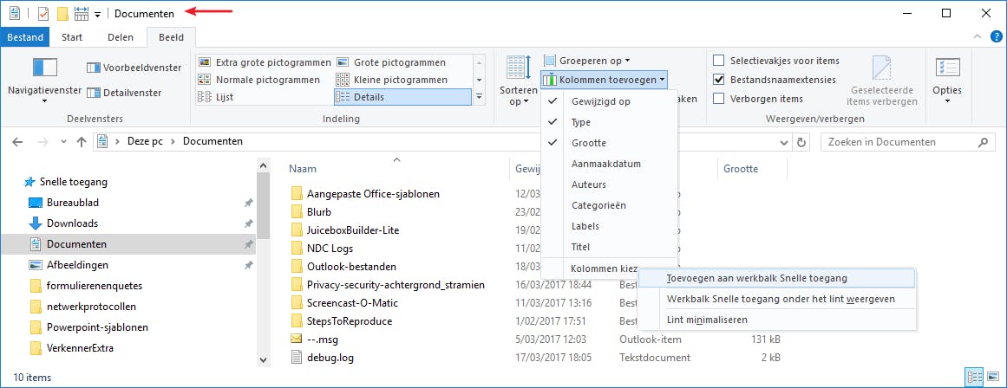Screen dimensions: 1007x388
Task: Refresh the Documenten folder view
Action: pos(801,141)
